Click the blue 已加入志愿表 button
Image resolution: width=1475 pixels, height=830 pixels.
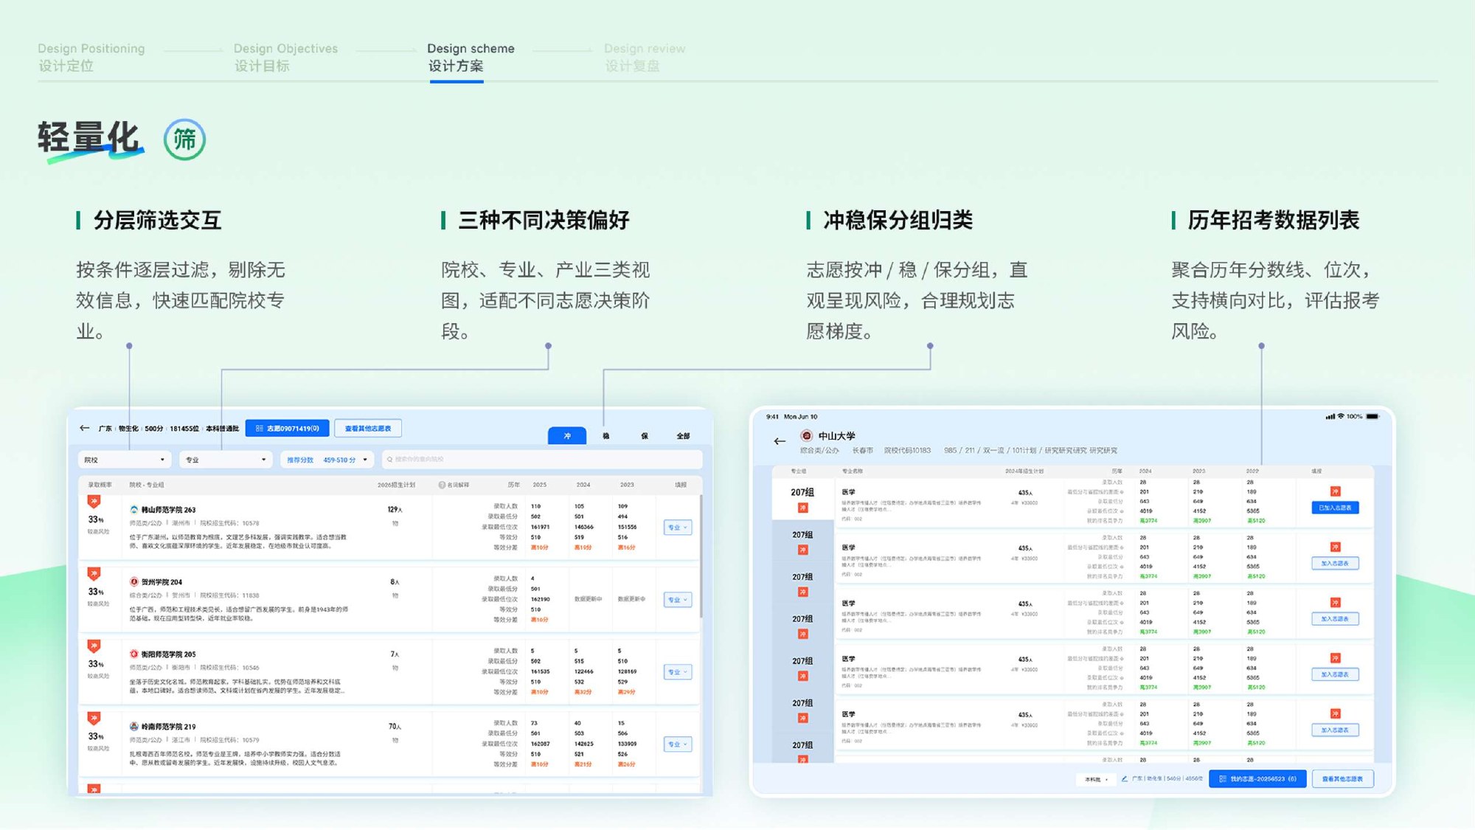click(x=1335, y=508)
